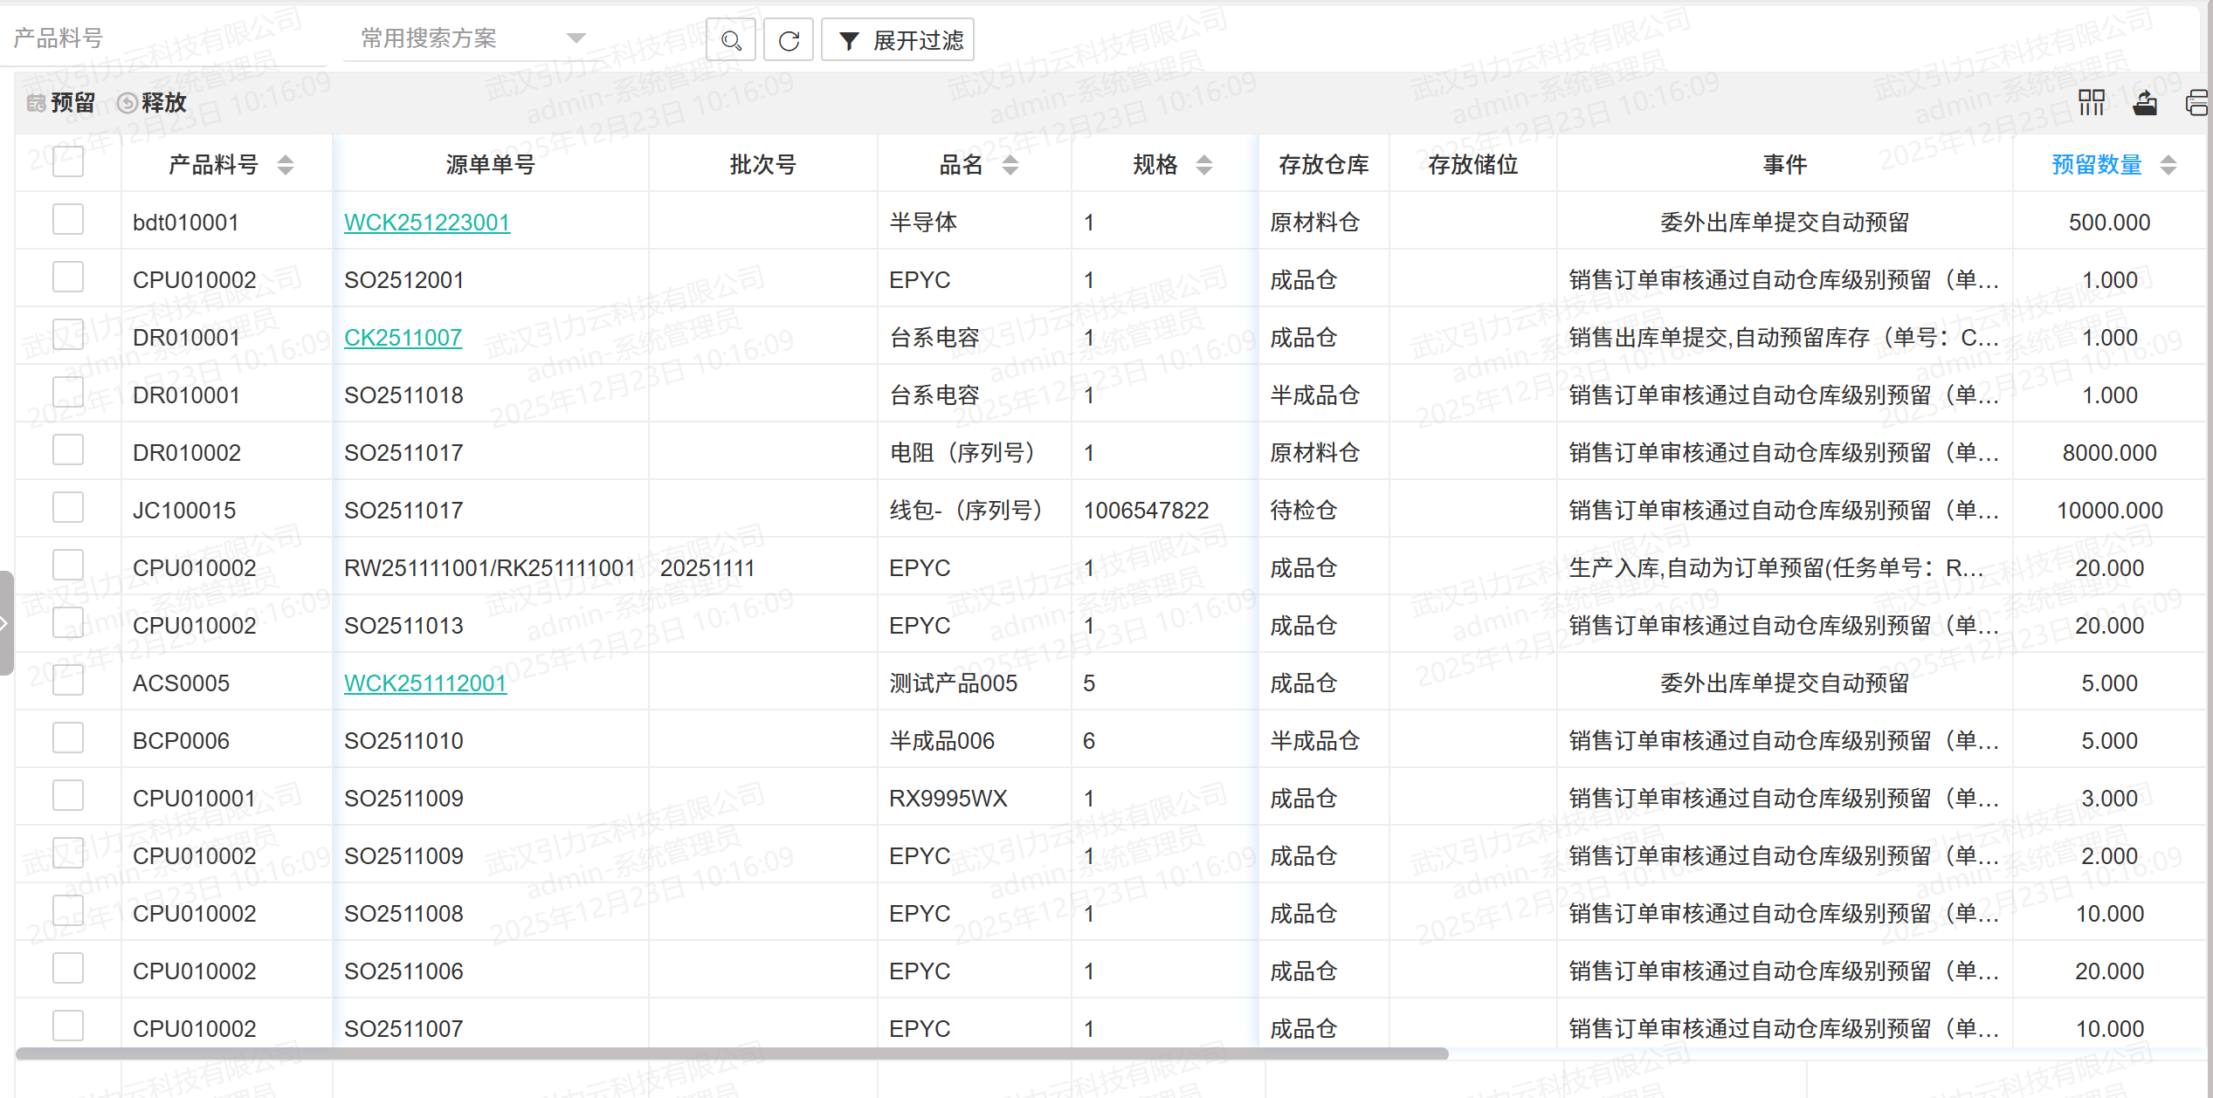Select the JC100015 row checkbox

click(68, 508)
